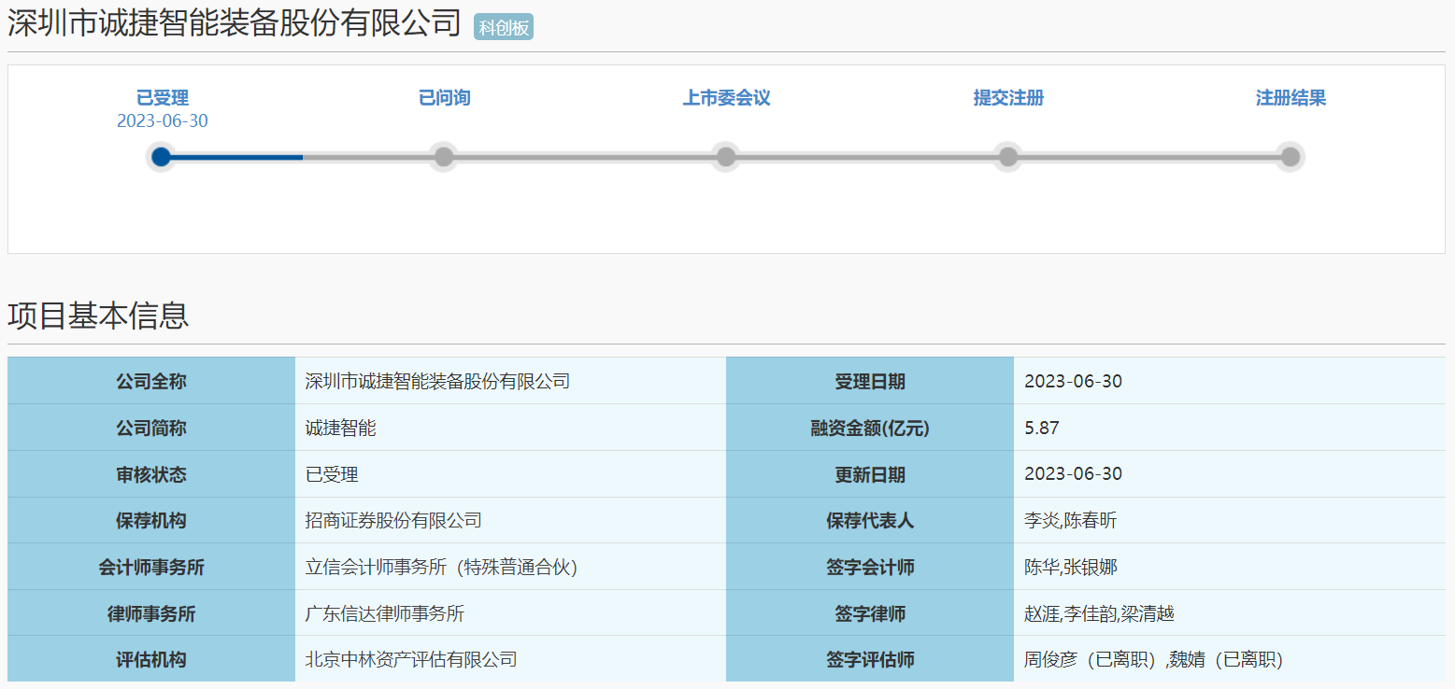Screen dimensions: 1455x689
Task: Select the 提交注册 progress step circle
Action: (x=1008, y=157)
